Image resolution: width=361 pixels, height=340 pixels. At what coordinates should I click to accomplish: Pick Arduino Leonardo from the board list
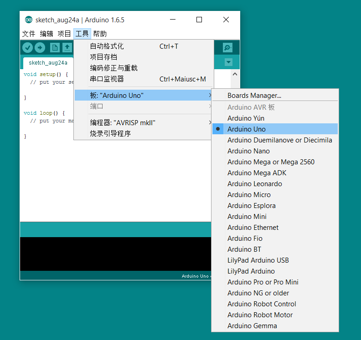pos(254,184)
